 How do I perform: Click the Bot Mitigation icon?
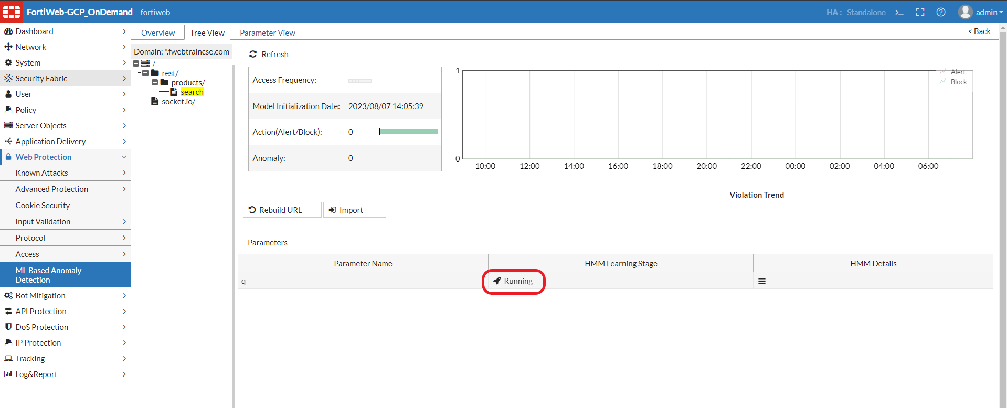point(8,296)
